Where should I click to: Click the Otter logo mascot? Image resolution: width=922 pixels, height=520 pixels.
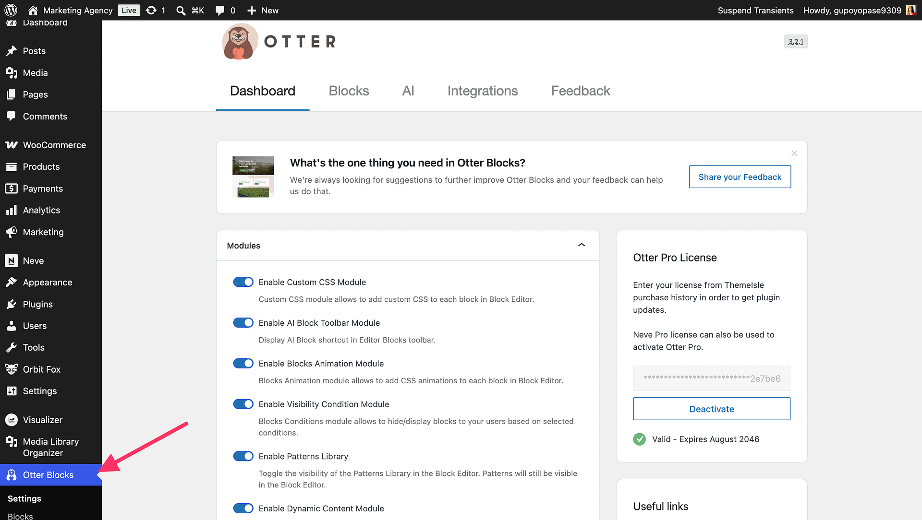(239, 42)
